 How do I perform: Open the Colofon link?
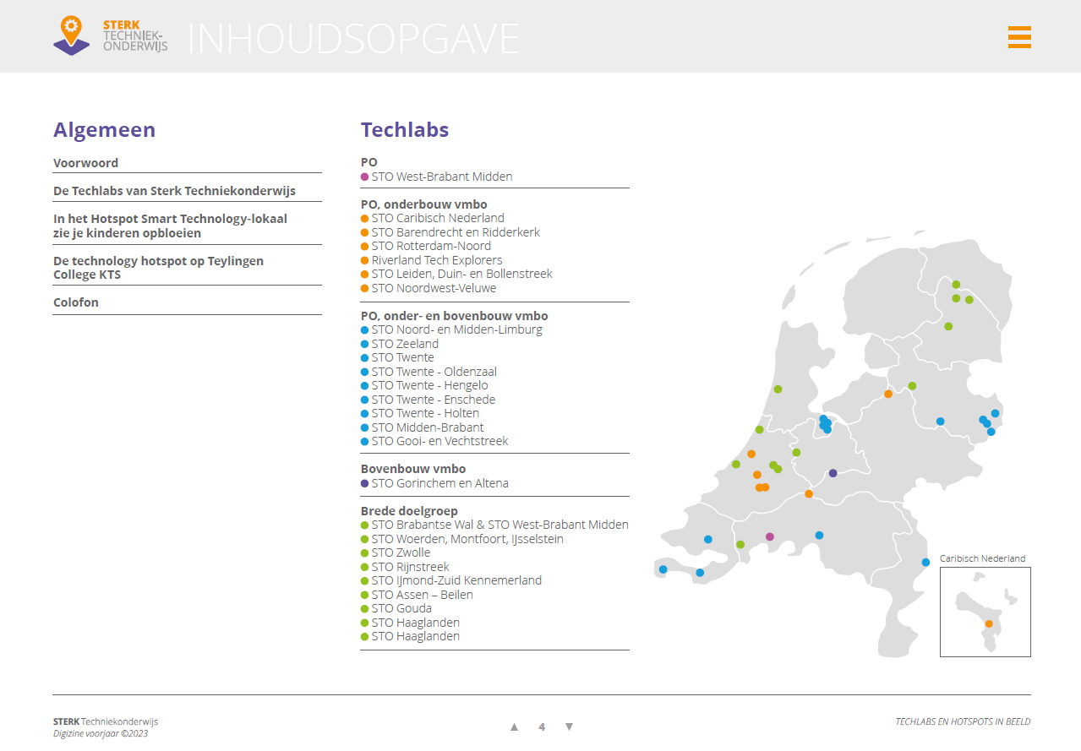coord(76,302)
